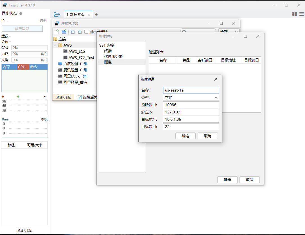Viewport: 305px width, 235px height.
Task: Select AWS_EC2_Test connection
Action: tap(81, 58)
